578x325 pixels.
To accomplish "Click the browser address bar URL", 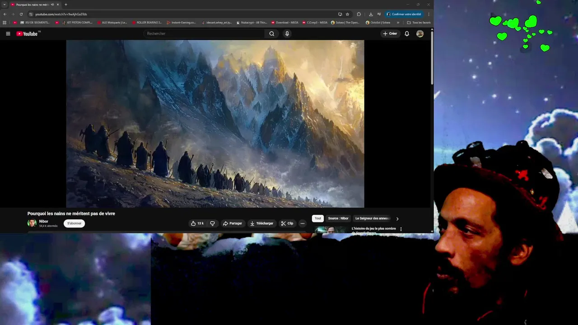I will pos(61,14).
